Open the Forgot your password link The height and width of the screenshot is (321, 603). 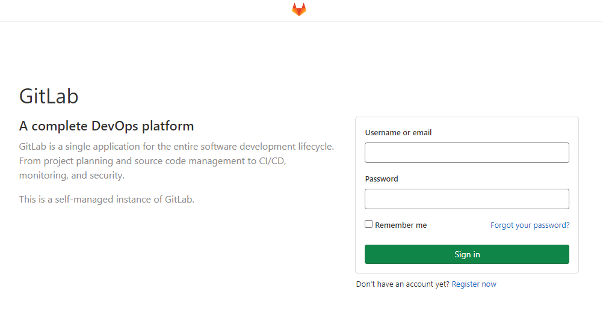(x=530, y=225)
